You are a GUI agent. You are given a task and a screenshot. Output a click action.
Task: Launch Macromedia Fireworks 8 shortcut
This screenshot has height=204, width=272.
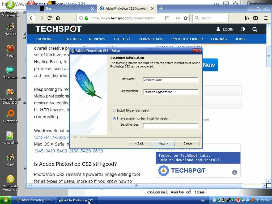point(10,183)
